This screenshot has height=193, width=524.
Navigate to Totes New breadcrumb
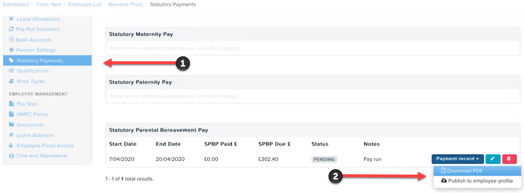coord(49,4)
